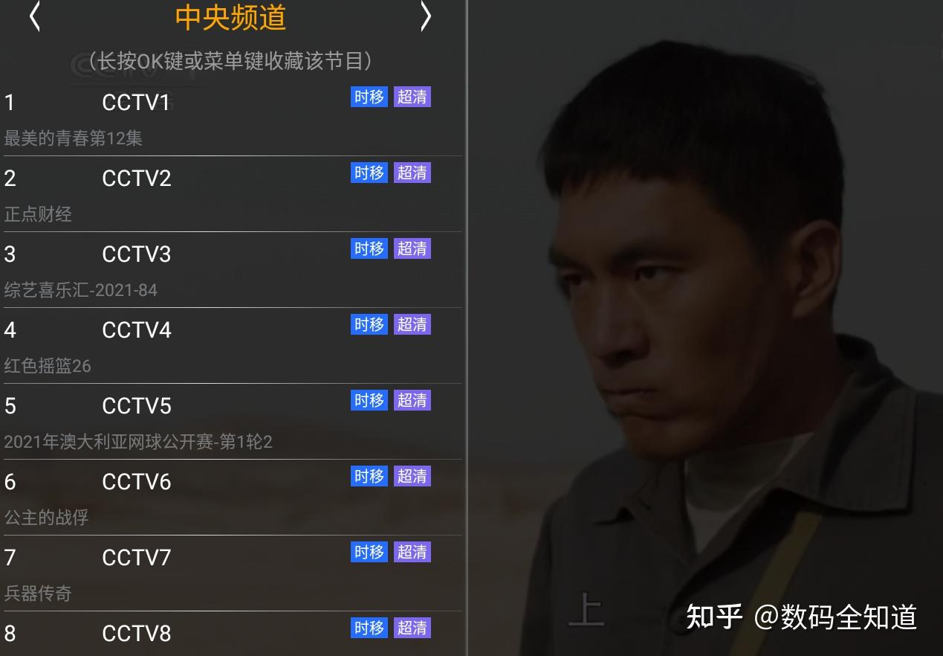Click the 时移 badge on CCTV1
Viewport: 943px width, 656px height.
click(x=369, y=97)
